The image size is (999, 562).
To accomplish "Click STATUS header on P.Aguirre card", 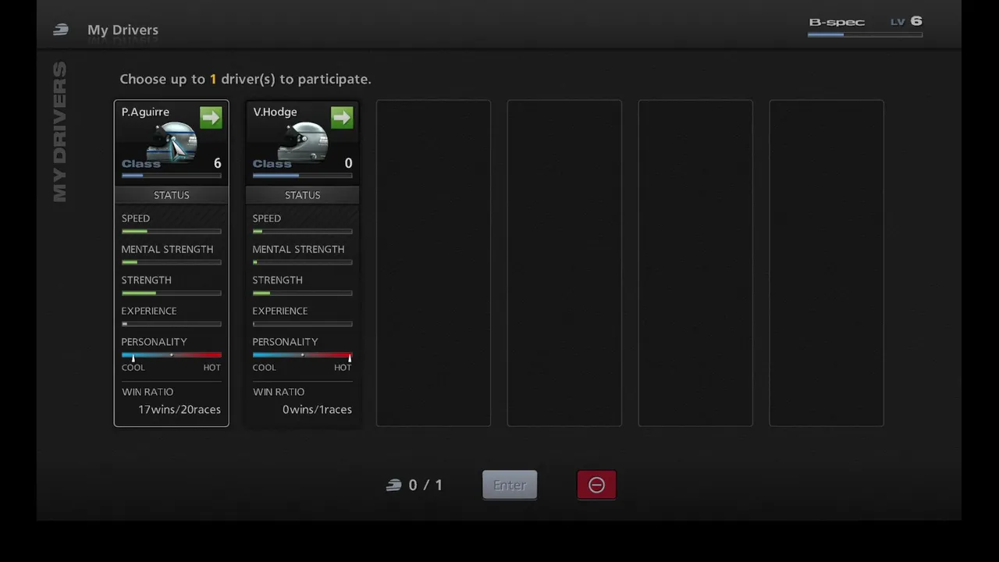I will [x=172, y=195].
